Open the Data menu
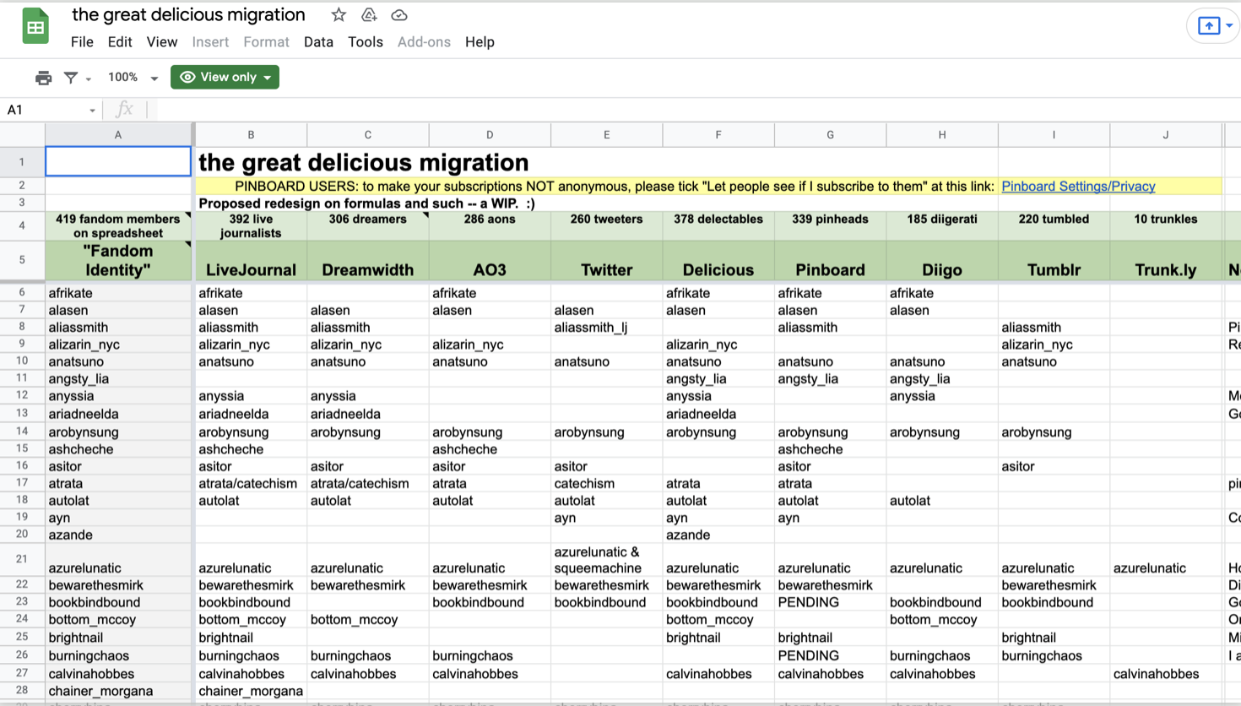 [x=318, y=42]
